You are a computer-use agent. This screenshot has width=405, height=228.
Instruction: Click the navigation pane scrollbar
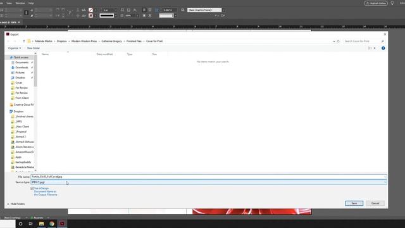coord(35,71)
